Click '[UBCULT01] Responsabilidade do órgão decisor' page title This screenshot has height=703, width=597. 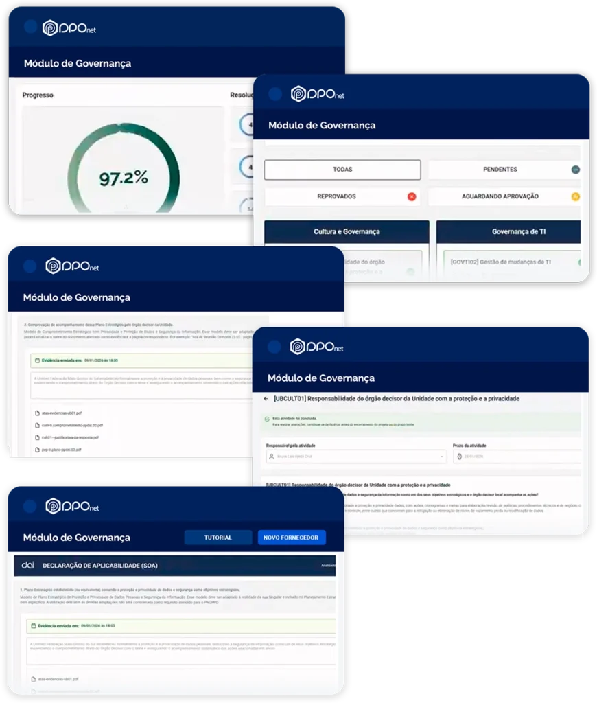[397, 399]
